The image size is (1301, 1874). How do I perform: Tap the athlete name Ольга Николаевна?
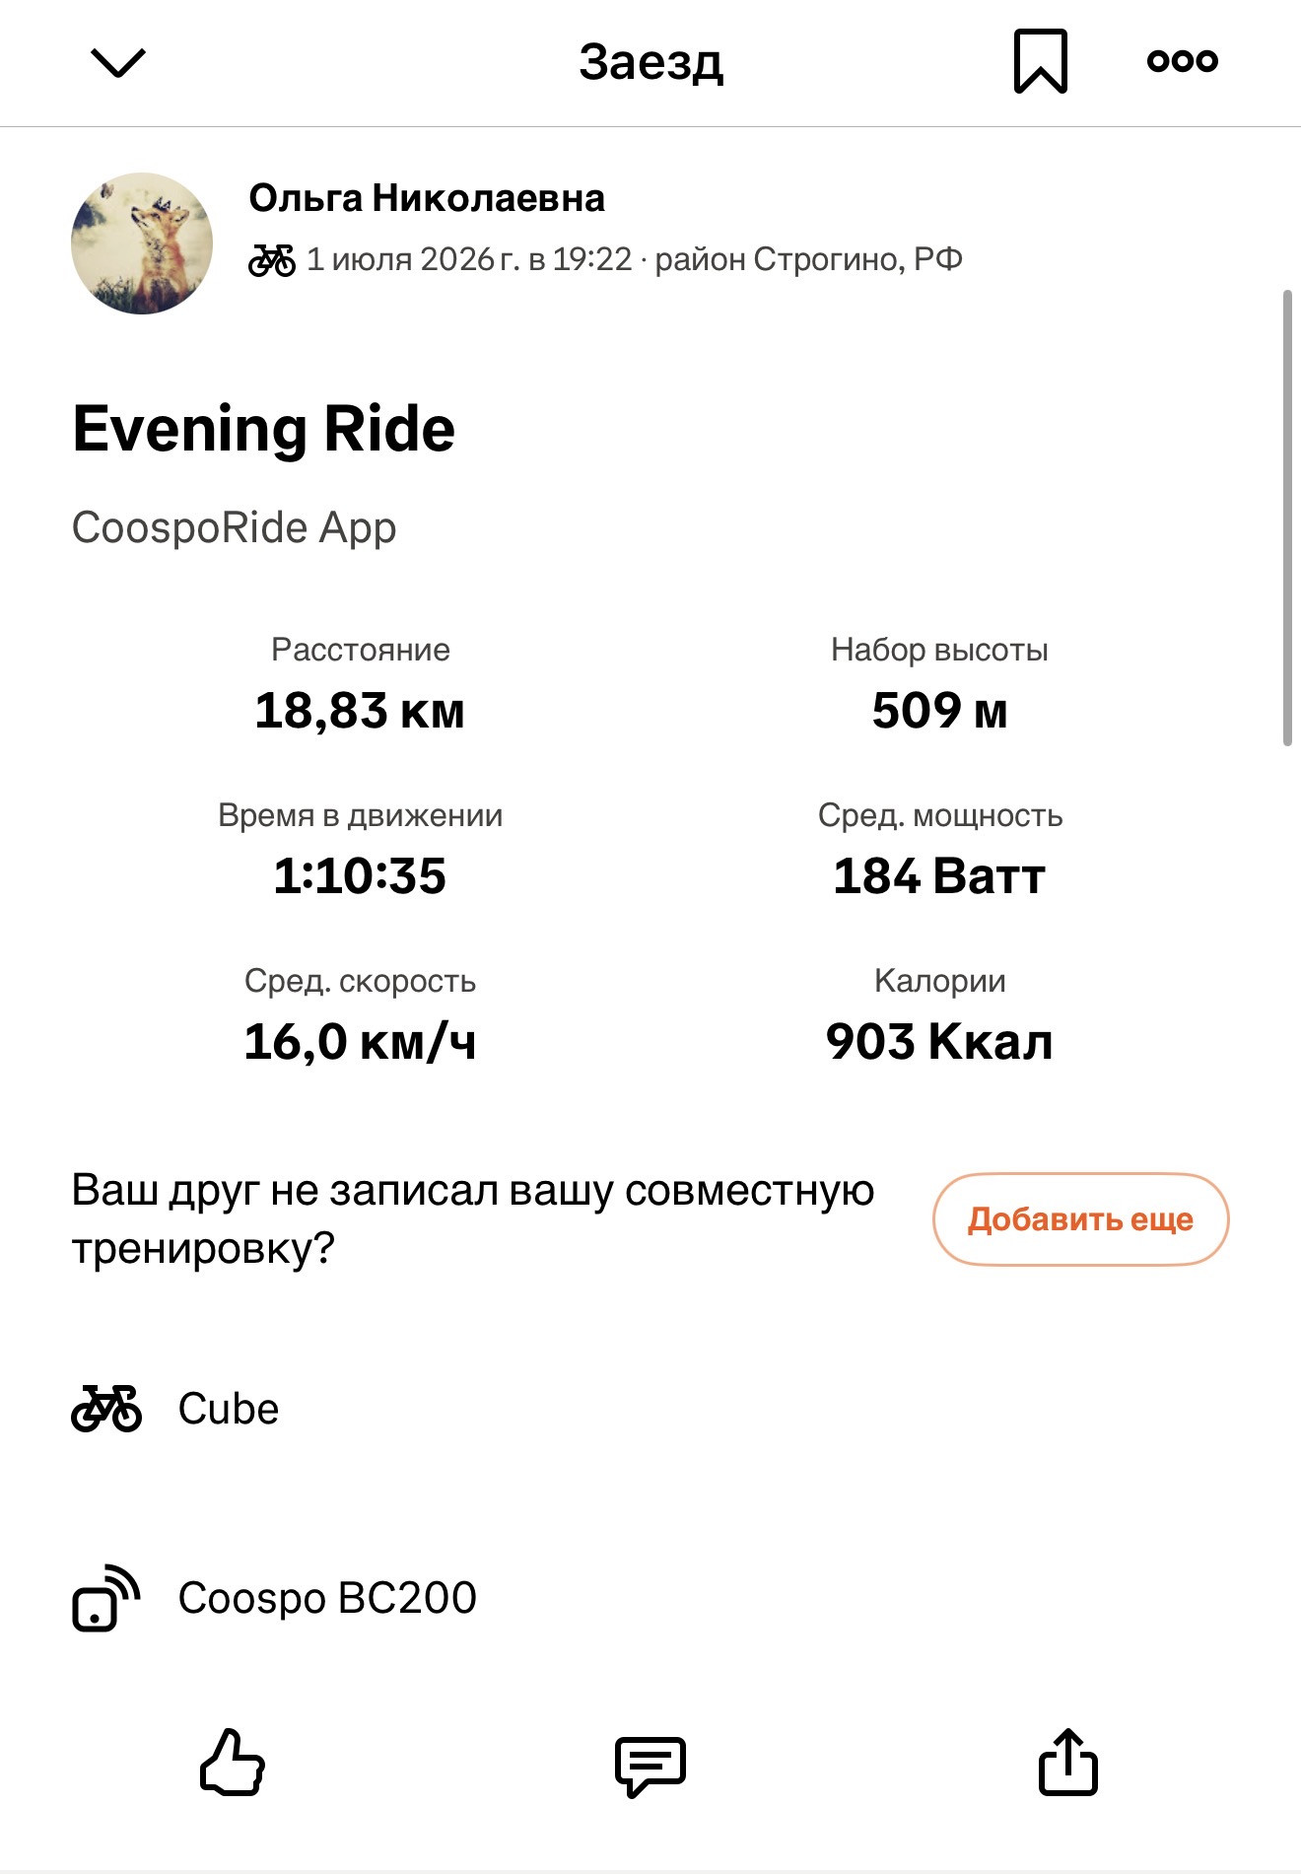click(427, 198)
